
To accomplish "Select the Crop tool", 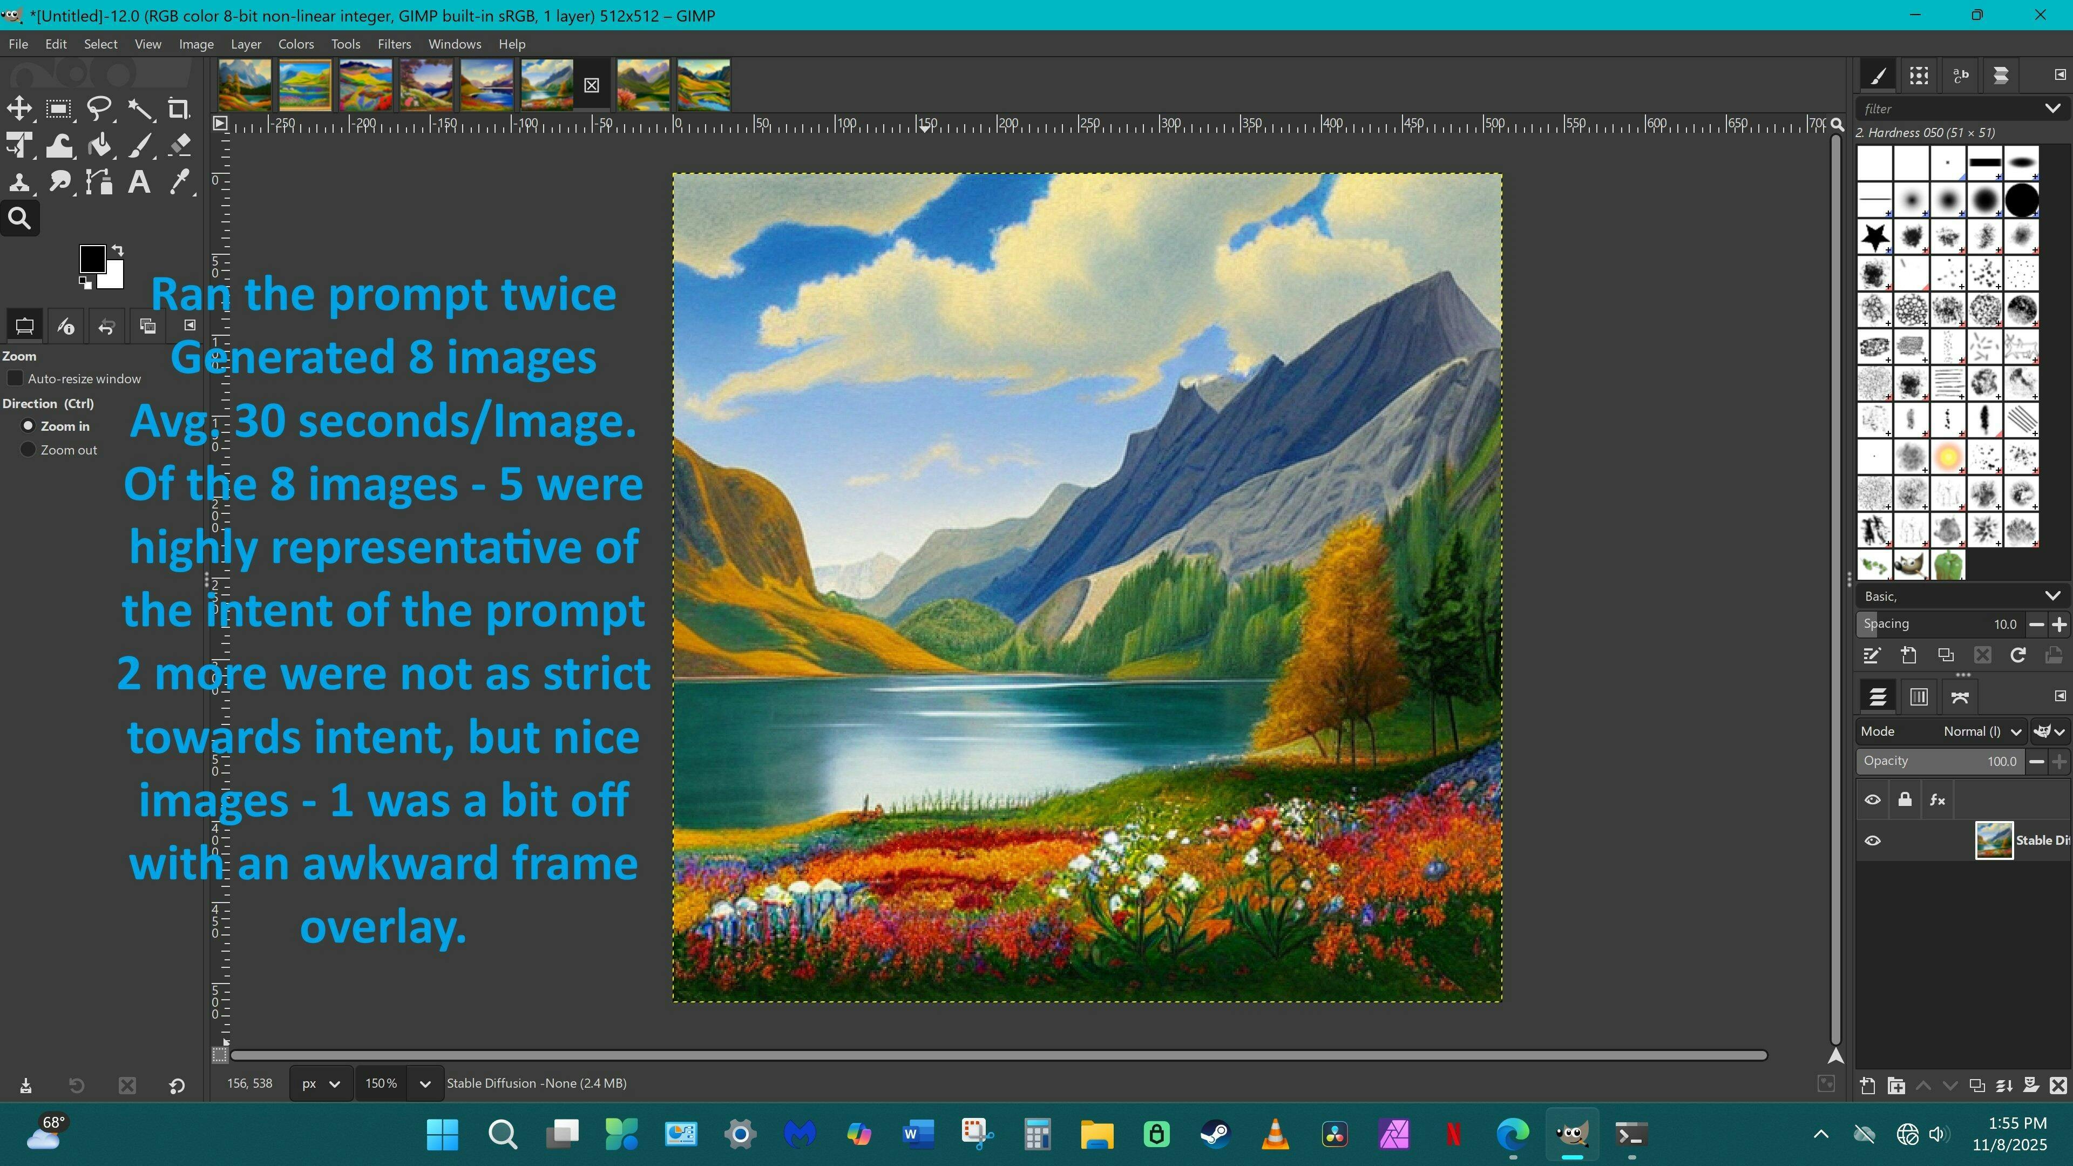I will click(178, 109).
